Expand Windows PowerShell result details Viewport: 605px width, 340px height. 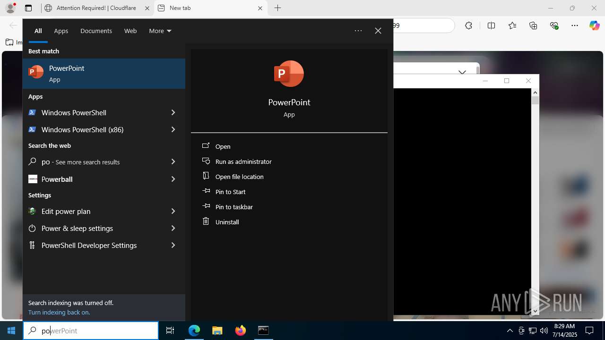pyautogui.click(x=173, y=112)
